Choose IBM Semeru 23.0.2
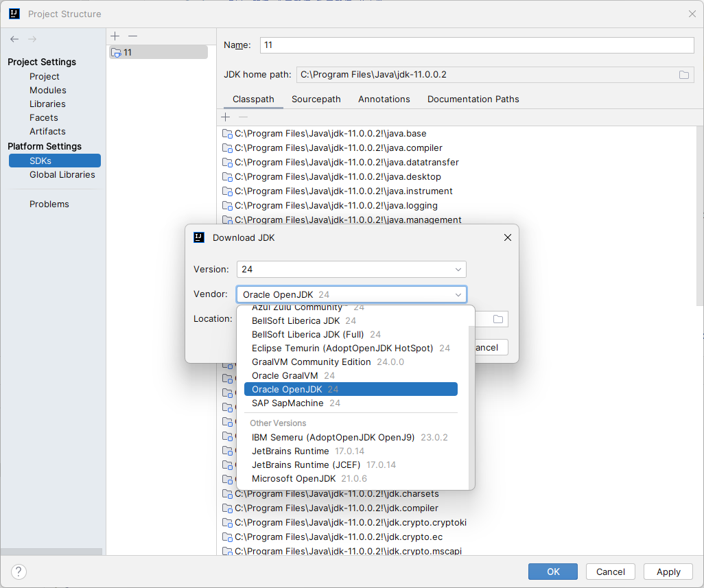 click(351, 437)
